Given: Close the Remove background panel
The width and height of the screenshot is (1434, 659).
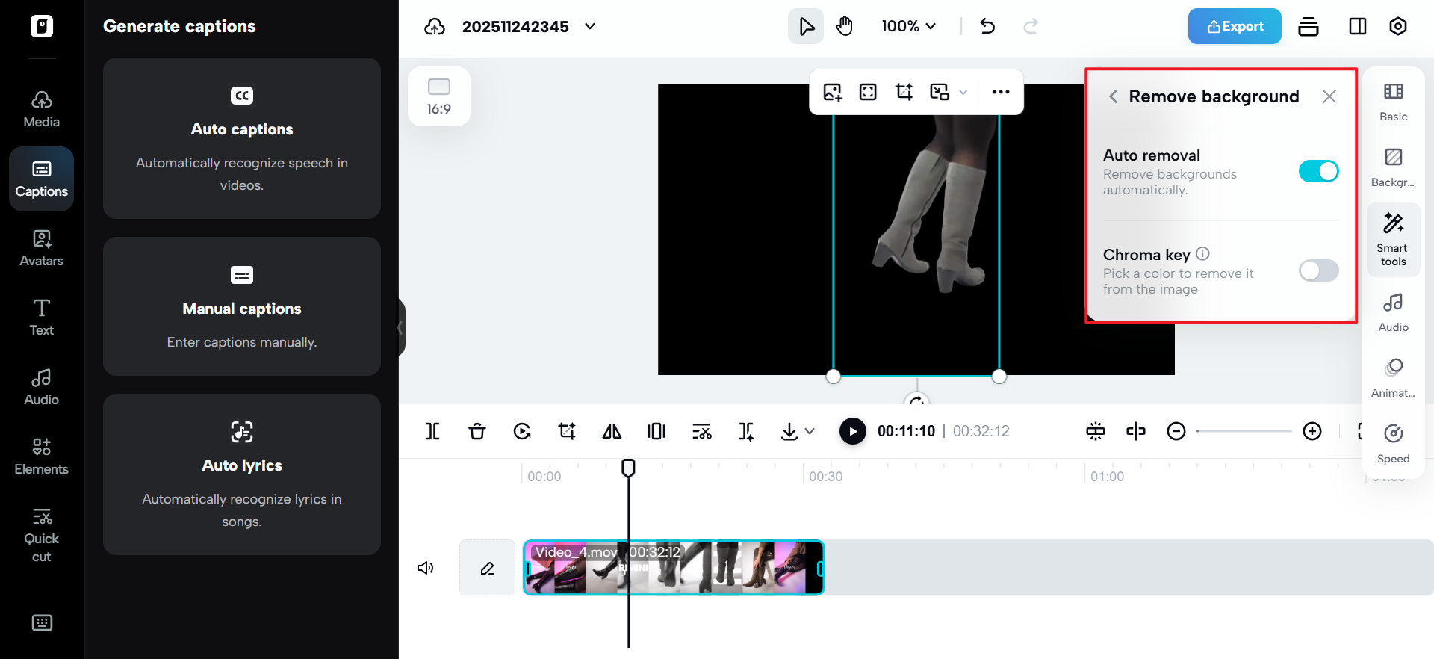Looking at the screenshot, I should (x=1329, y=96).
